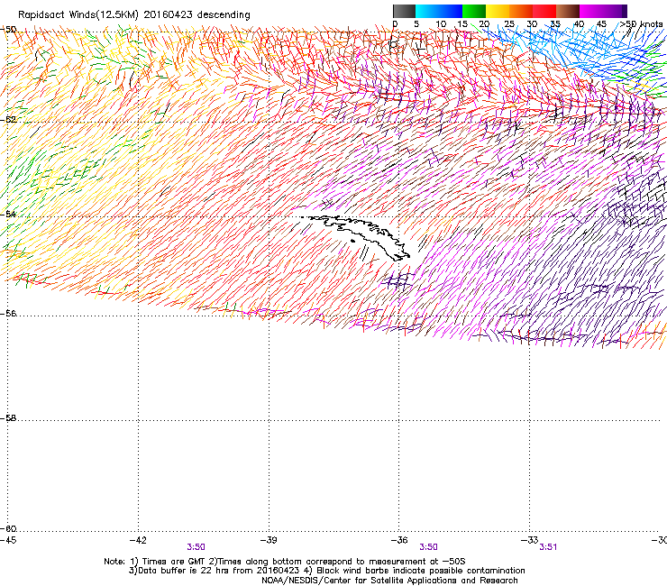The height and width of the screenshot is (586, 667).
Task: Click the 'Times are GMT' note line
Action: (x=285, y=562)
